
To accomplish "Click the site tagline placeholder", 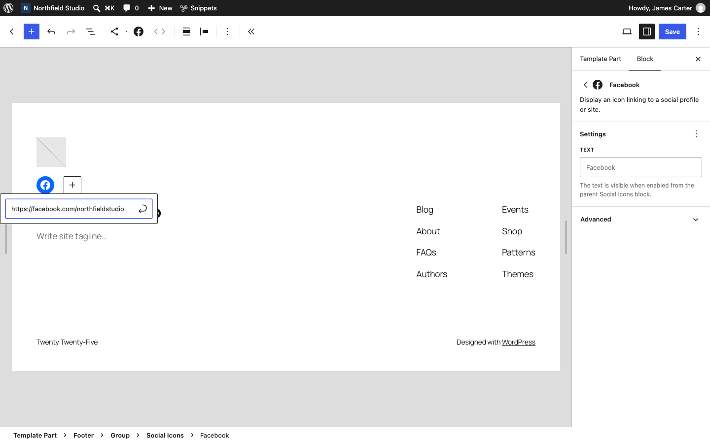I will point(71,236).
